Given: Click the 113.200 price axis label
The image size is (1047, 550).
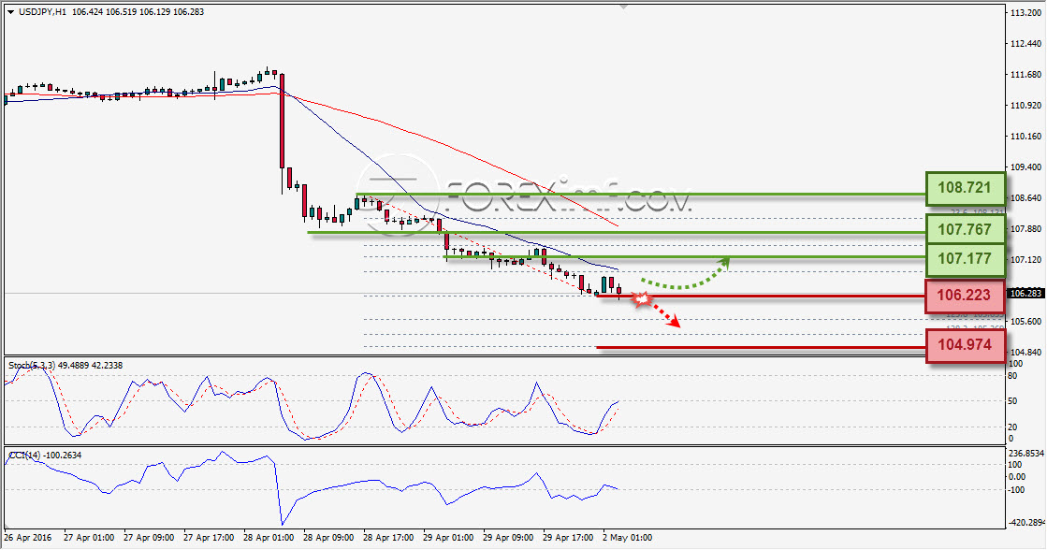Looking at the screenshot, I should pyautogui.click(x=1025, y=13).
